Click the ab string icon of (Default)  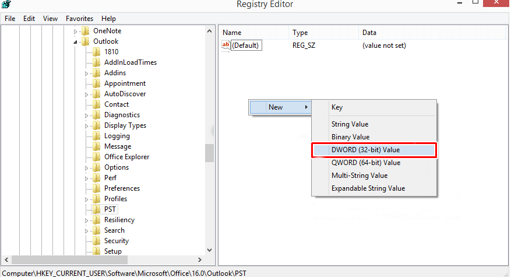[x=225, y=45]
